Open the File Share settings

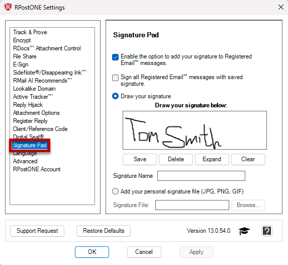click(25, 56)
